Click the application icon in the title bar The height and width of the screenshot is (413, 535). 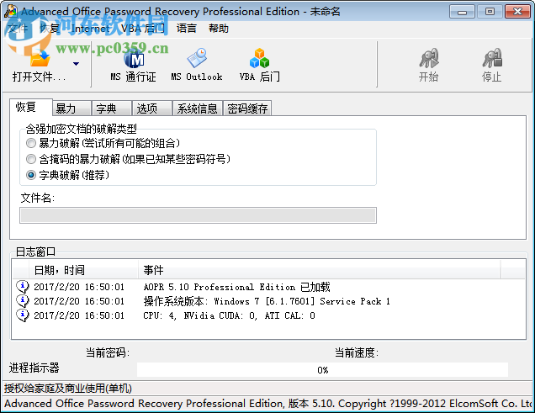tap(11, 11)
